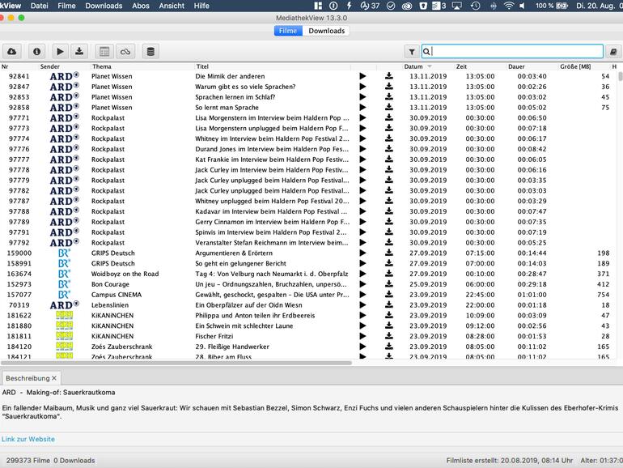623x468 pixels.
Task: Play 'Warum gibt es so viele Sprachen?'
Action: tap(362, 87)
